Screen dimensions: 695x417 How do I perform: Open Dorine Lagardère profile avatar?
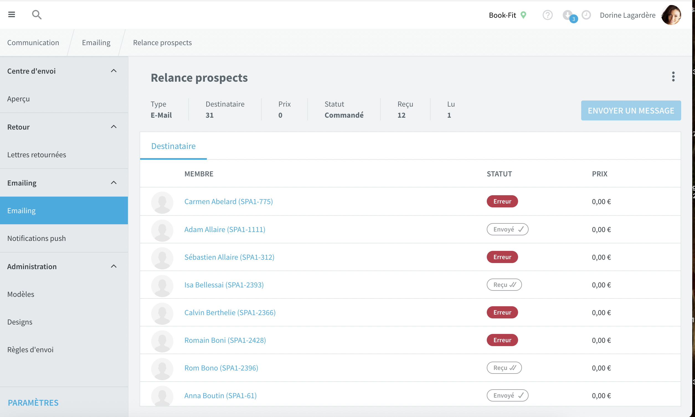point(671,15)
